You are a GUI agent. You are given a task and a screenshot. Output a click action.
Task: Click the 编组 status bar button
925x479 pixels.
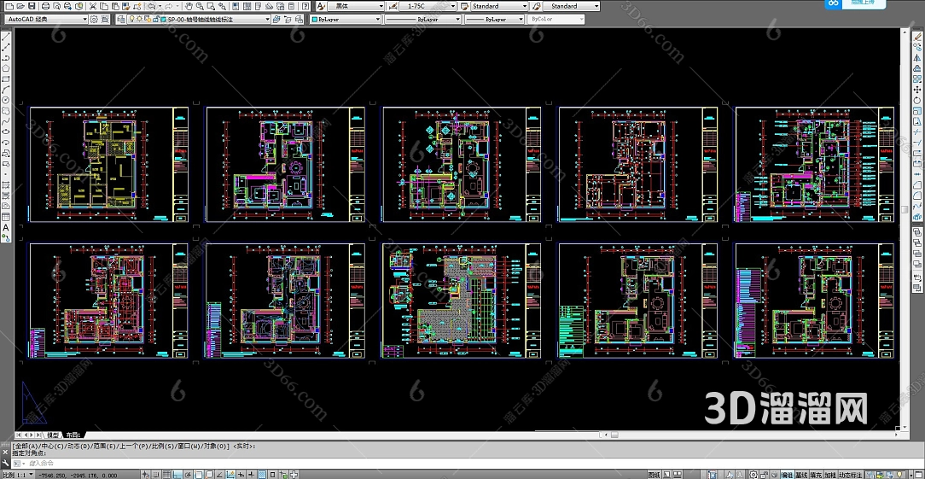787,474
